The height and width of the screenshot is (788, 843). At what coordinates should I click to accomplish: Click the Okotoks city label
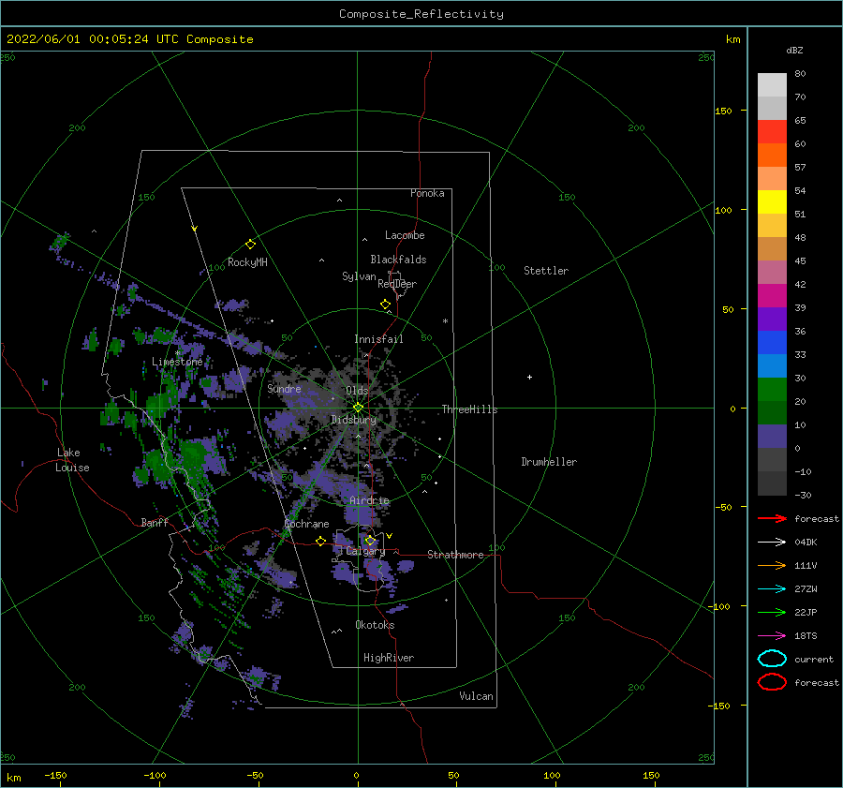coord(375,625)
